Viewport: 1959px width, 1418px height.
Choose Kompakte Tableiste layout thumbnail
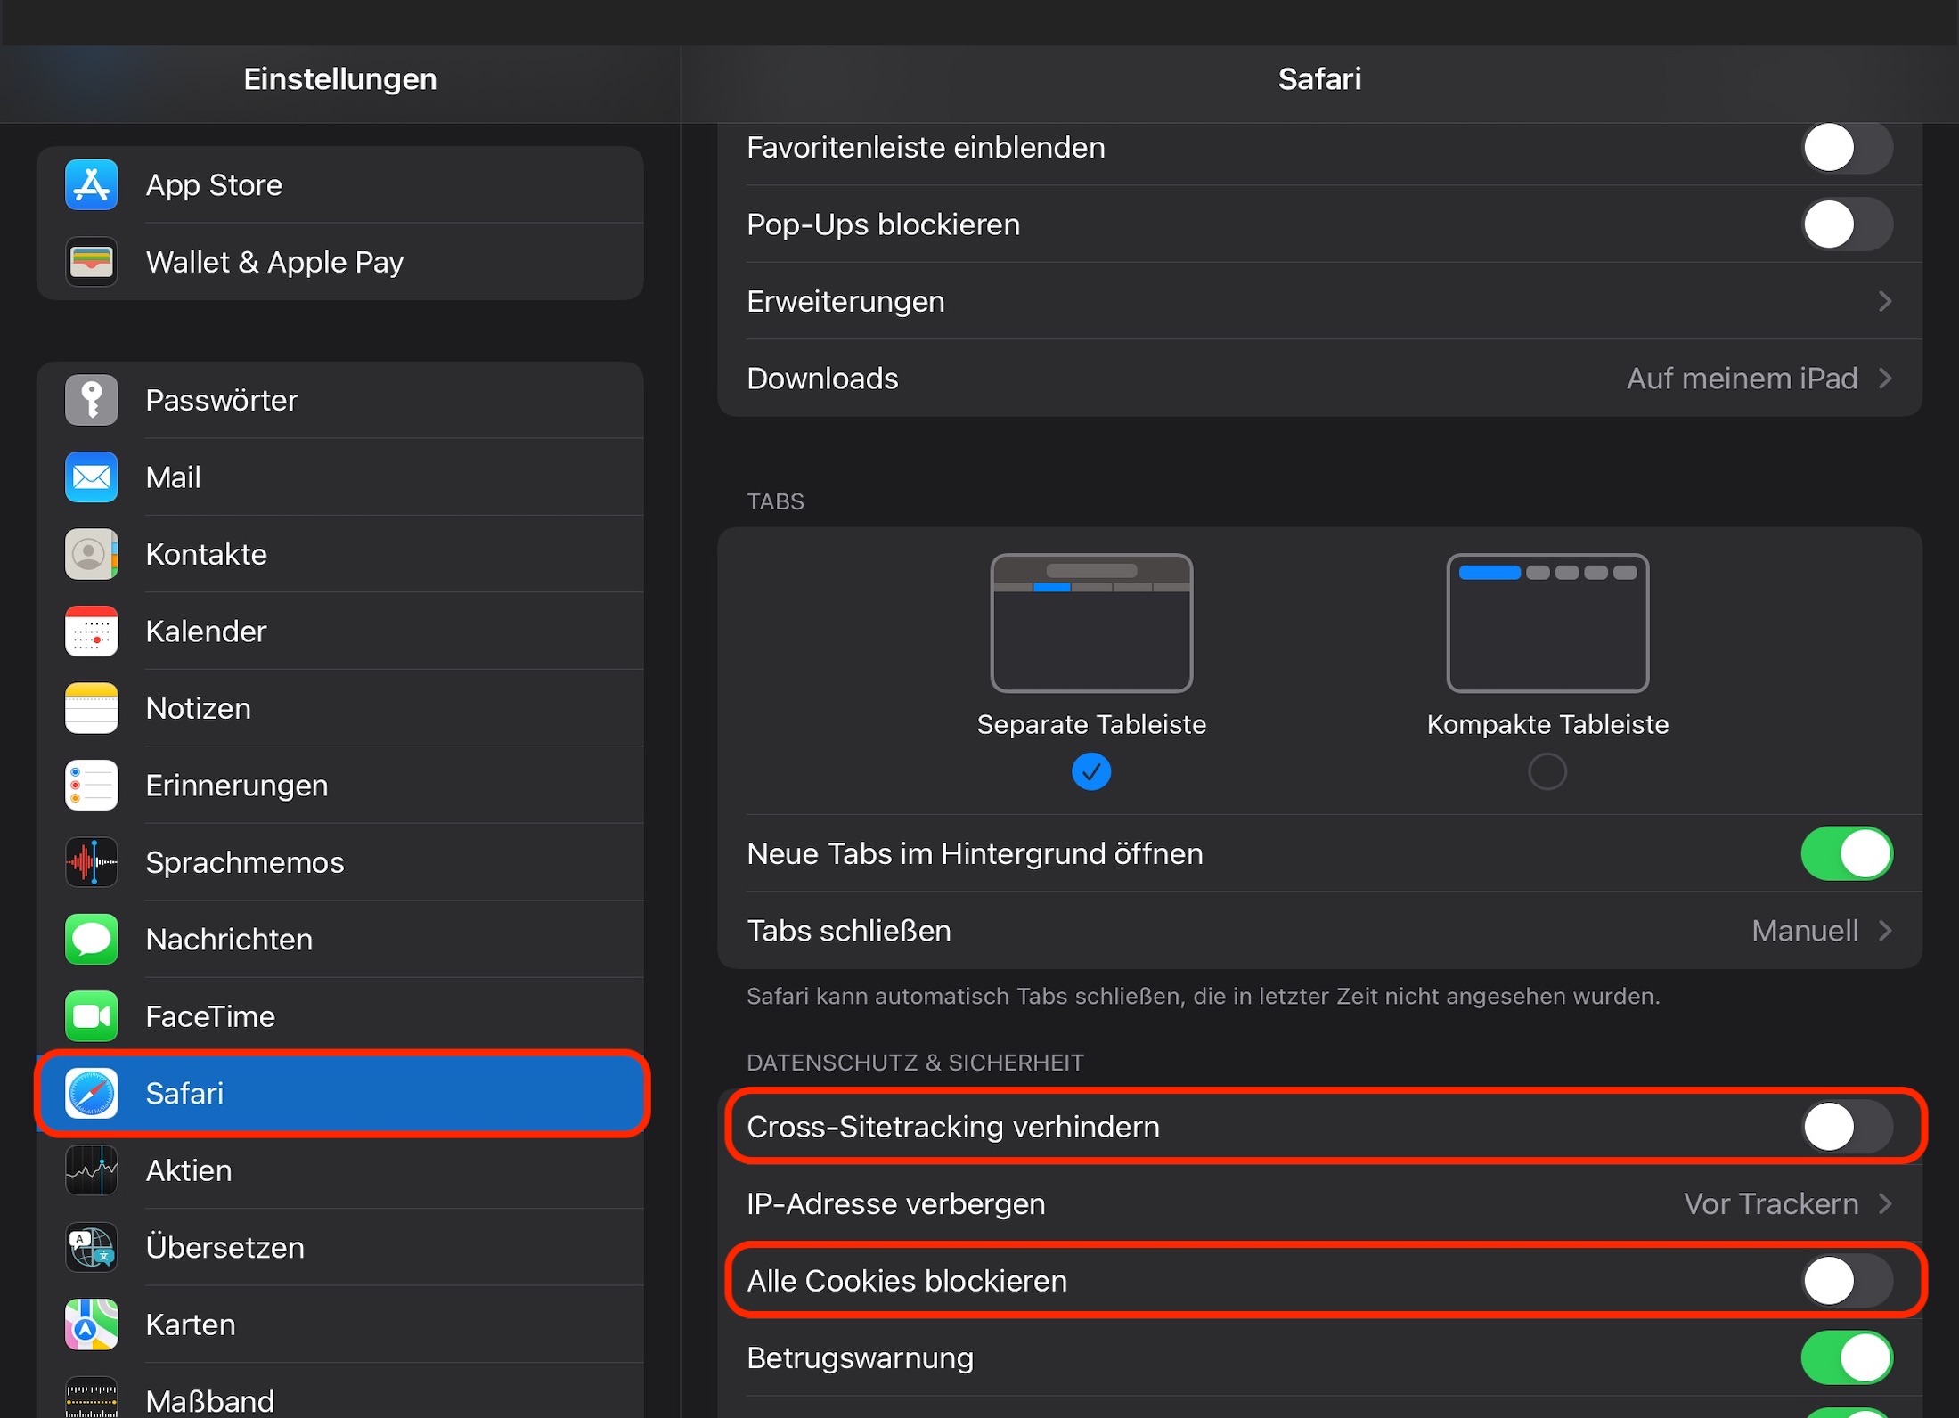(1547, 623)
